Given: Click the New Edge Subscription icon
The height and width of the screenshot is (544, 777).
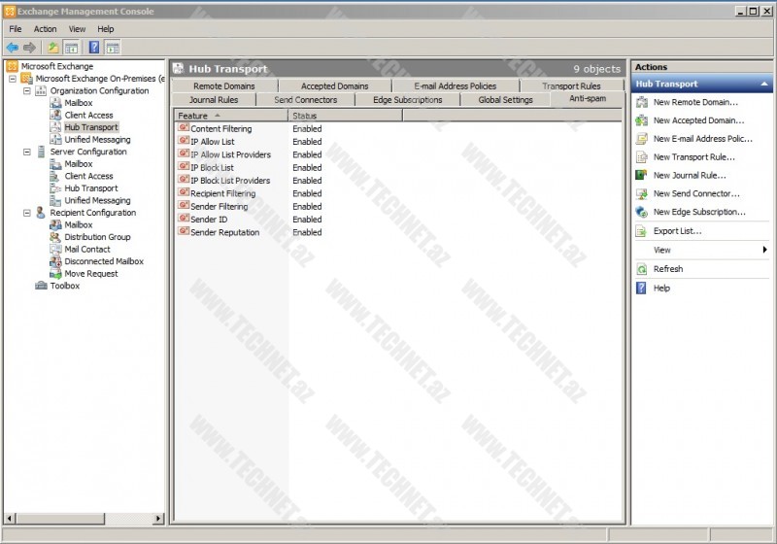Looking at the screenshot, I should point(641,212).
